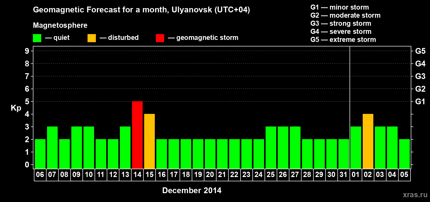Viewport: 430px width, 202px height.
Task: Click date label 02 on the axis
Action: 368,174
